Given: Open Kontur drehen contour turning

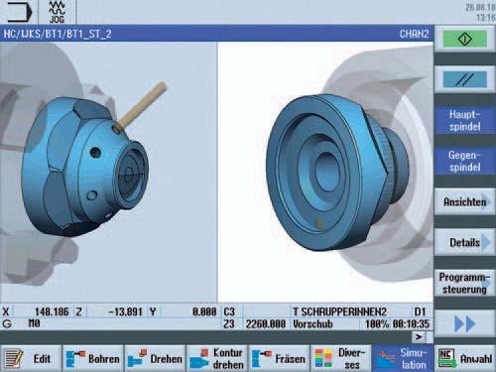Looking at the screenshot, I should 217,359.
